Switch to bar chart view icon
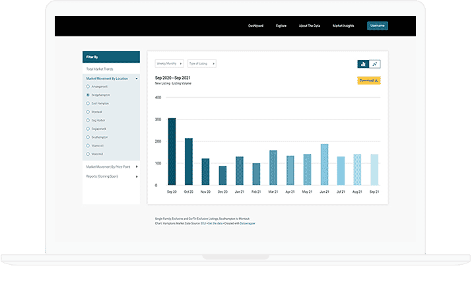472x284 pixels. pos(363,64)
